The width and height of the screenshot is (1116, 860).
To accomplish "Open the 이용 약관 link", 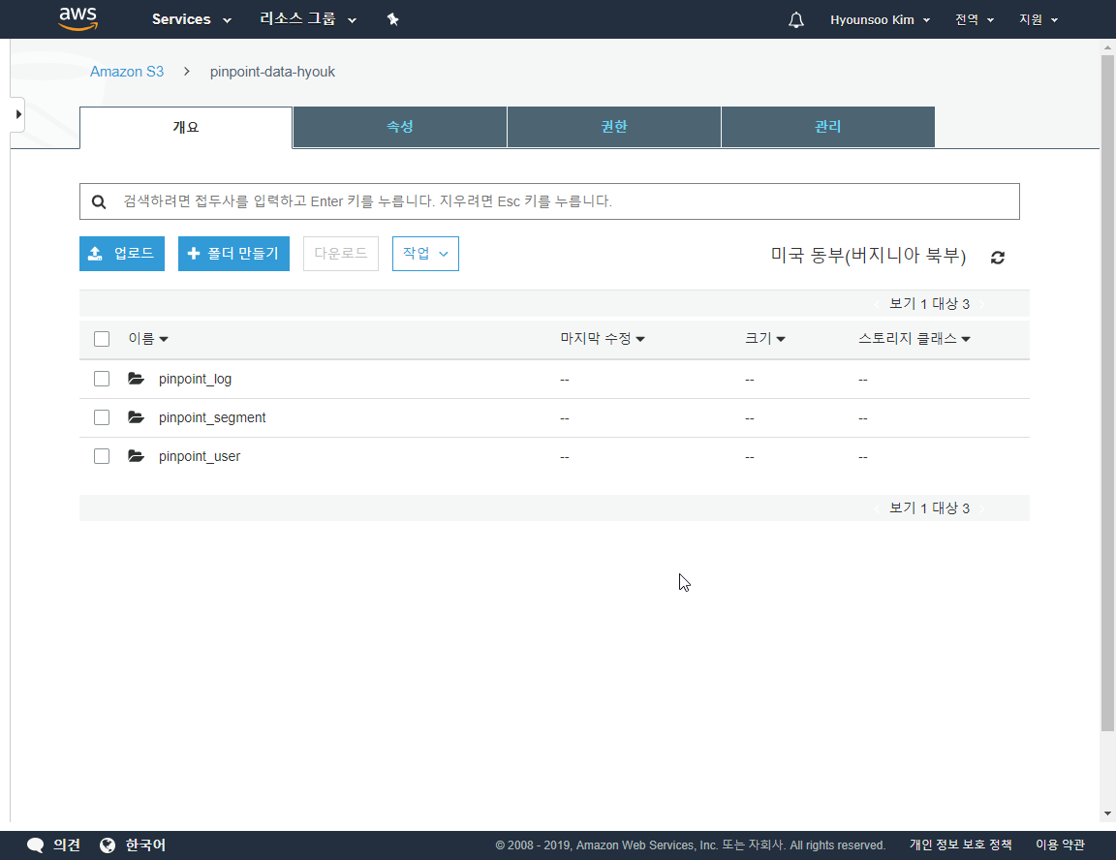I will (x=1061, y=845).
